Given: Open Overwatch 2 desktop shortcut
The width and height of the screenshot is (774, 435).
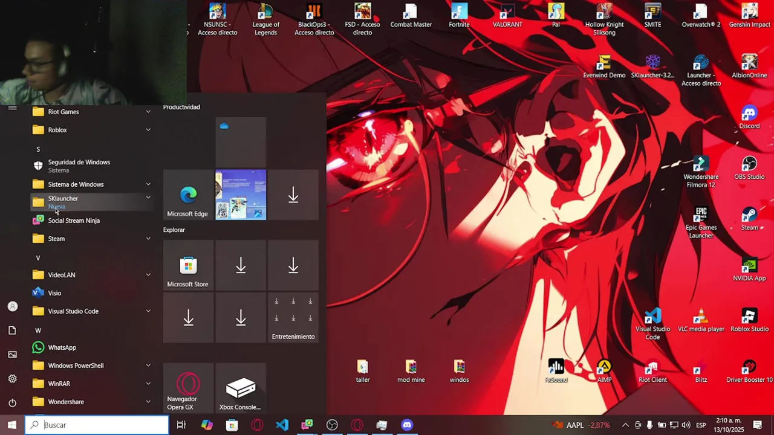Looking at the screenshot, I should pyautogui.click(x=701, y=16).
